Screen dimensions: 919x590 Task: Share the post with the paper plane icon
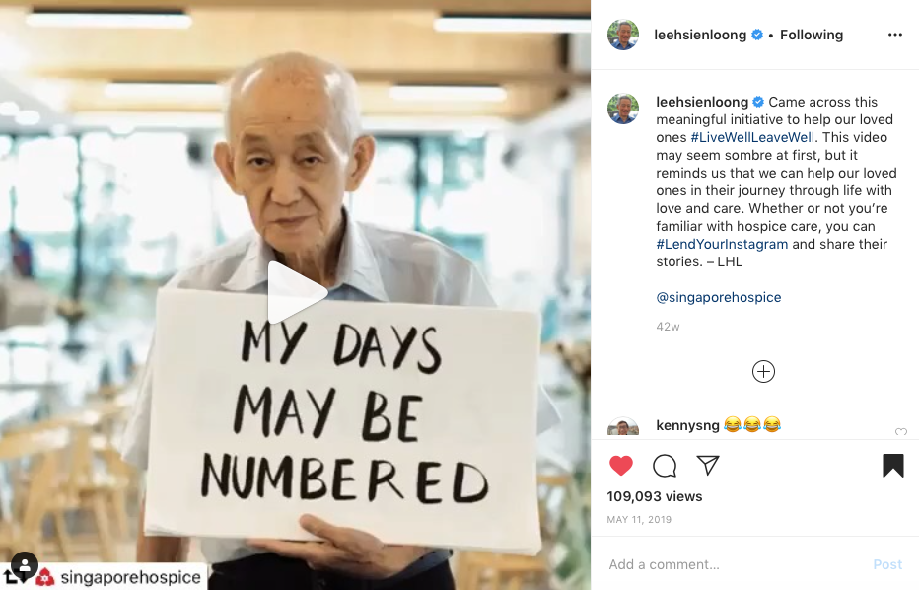pos(708,465)
